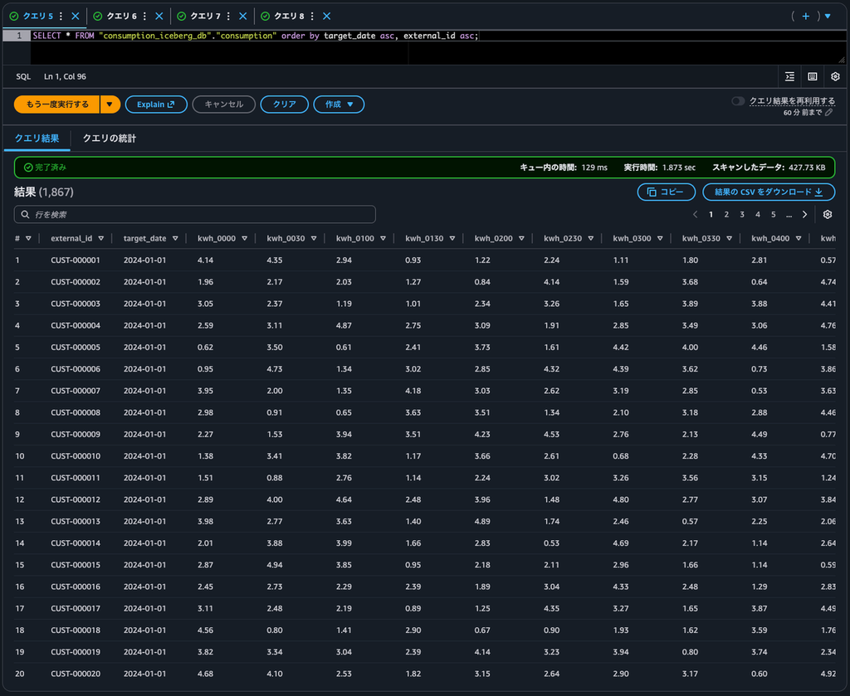Switch to the クエリ 7 tab
This screenshot has height=696, width=850.
206,17
